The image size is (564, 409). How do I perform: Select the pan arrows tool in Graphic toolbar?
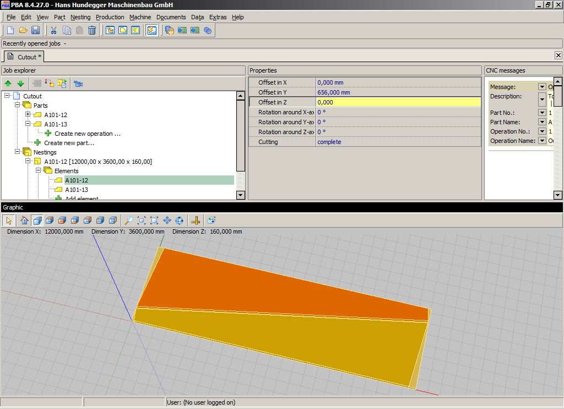point(167,220)
